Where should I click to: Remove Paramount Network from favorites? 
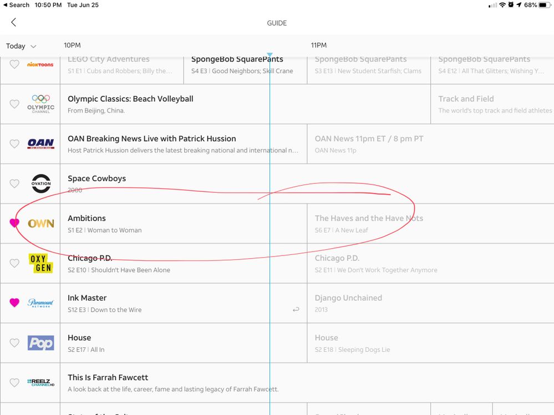(14, 303)
